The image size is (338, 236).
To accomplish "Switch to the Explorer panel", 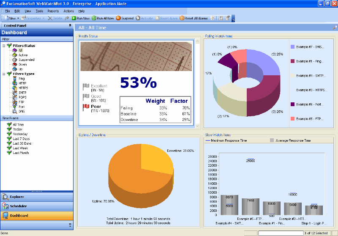I will pos(37,197).
